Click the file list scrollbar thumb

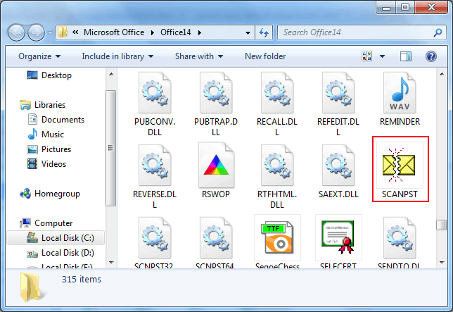441,225
